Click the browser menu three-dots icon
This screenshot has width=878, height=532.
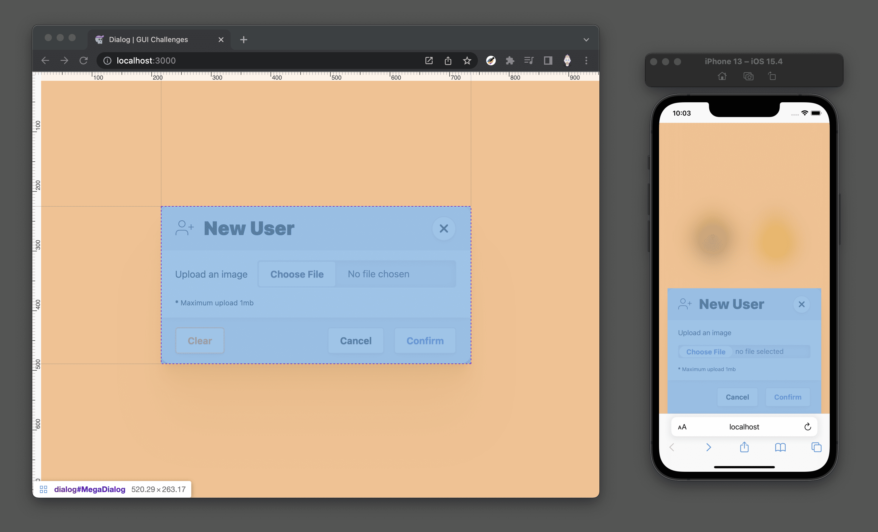[x=585, y=61]
